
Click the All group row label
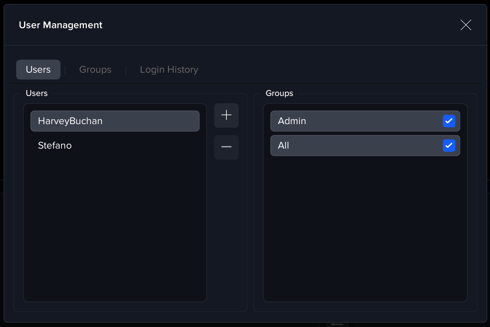(283, 146)
